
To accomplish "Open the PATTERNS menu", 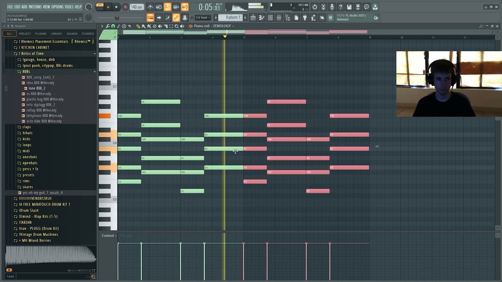I will pyautogui.click(x=35, y=7).
